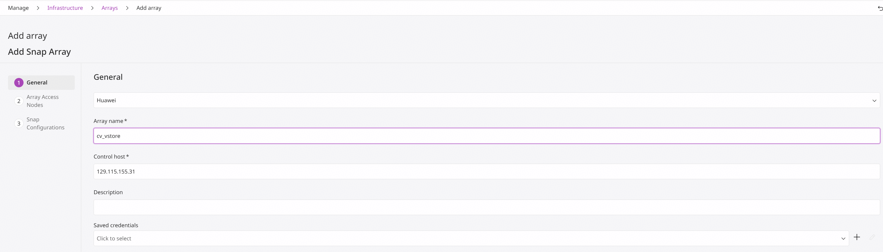Click the Manage breadcrumb item

(x=19, y=8)
